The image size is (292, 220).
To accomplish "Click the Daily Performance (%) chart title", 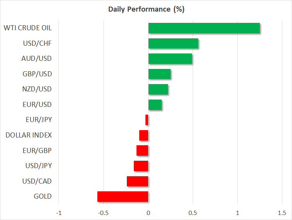I will pos(146,9).
